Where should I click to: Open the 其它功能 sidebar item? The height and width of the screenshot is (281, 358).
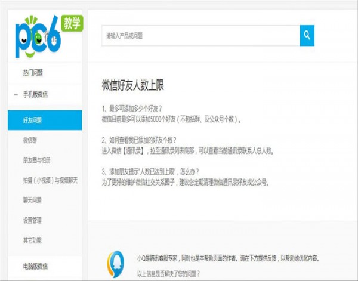[32, 240]
